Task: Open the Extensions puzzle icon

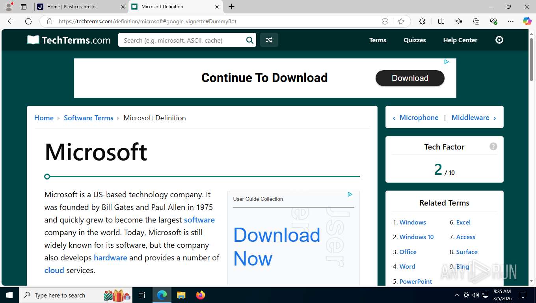Action: coord(422,21)
